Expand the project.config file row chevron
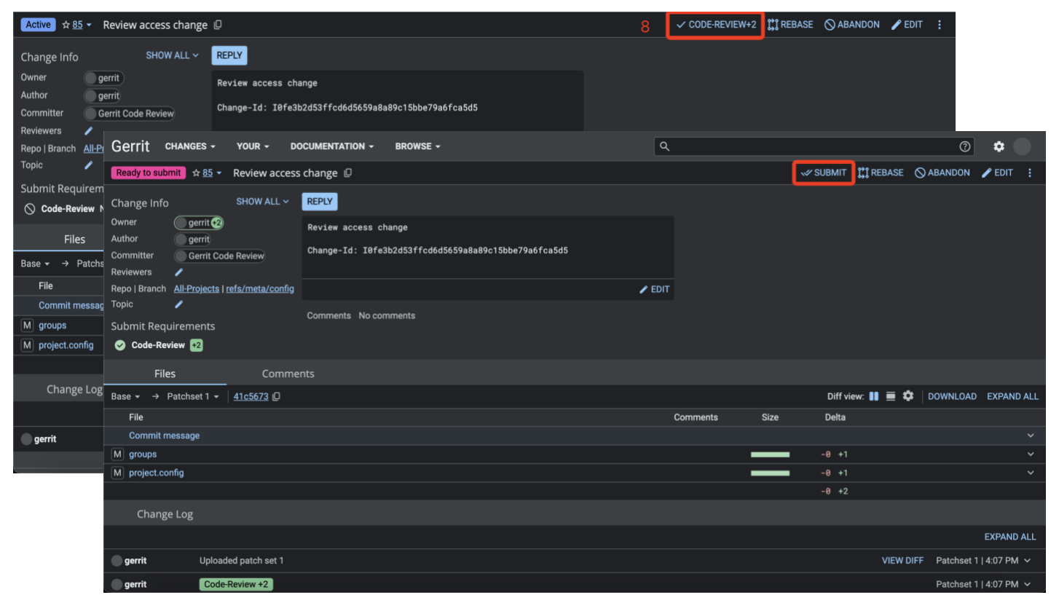This screenshot has width=1059, height=603. [x=1031, y=473]
